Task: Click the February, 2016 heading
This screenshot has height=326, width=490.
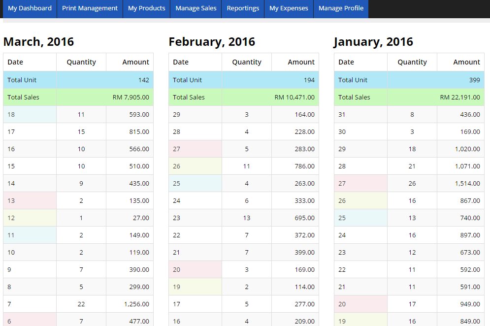Action: coord(212,42)
